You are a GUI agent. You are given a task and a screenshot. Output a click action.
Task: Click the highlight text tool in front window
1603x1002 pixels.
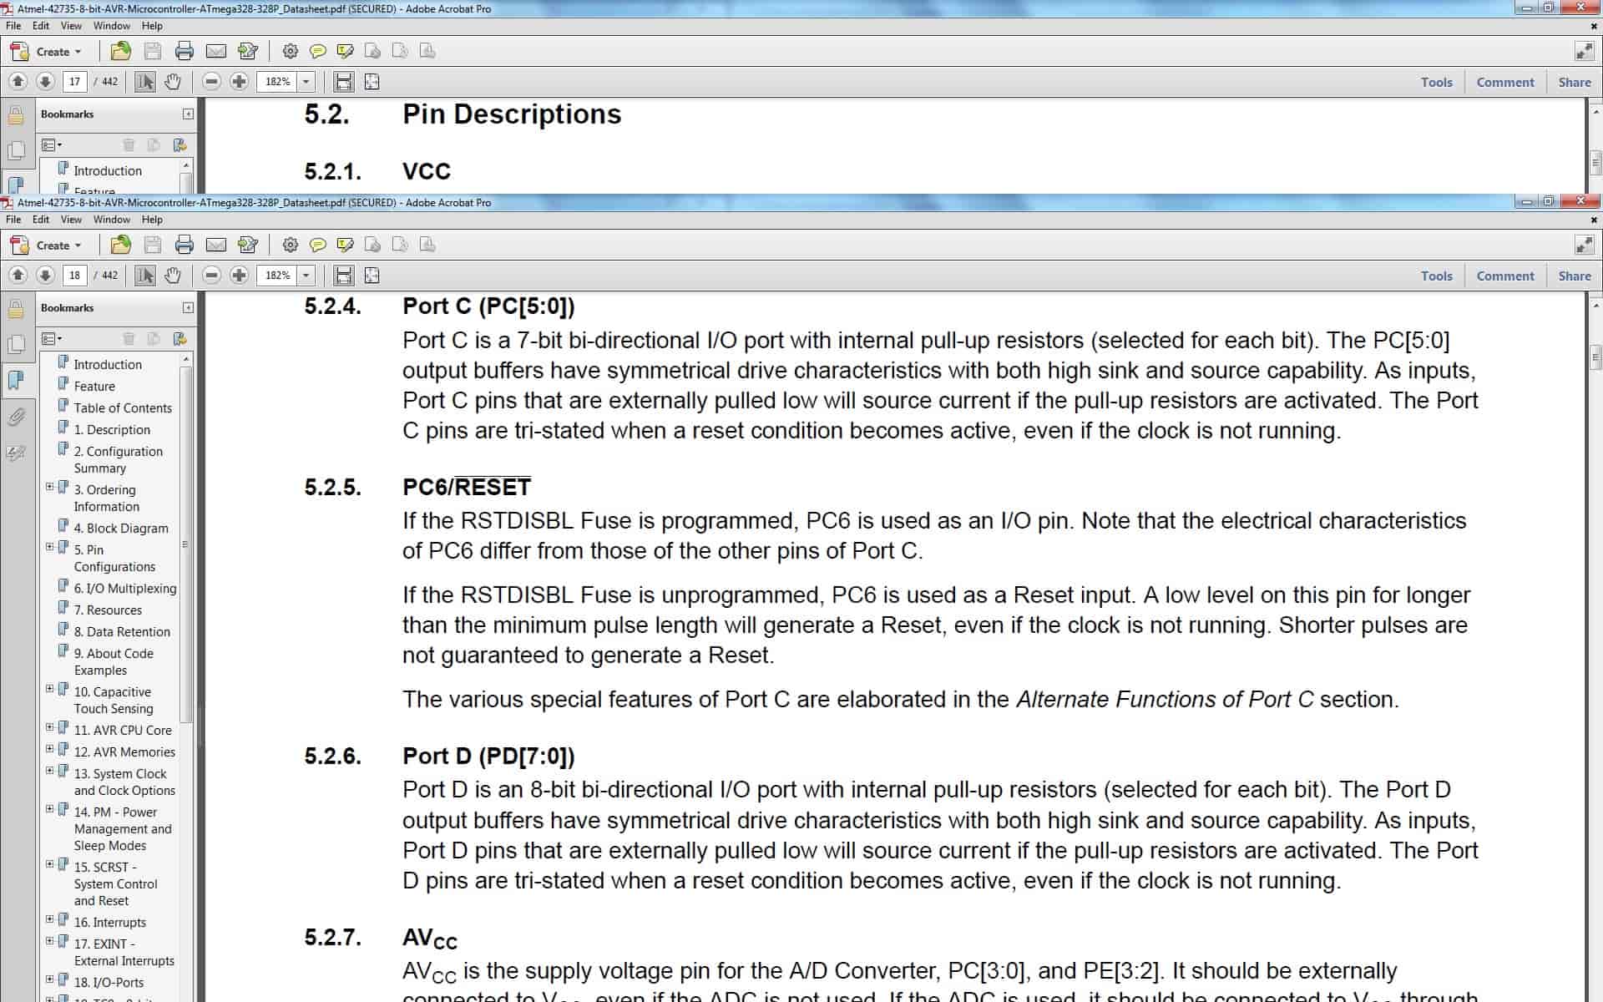coord(345,245)
